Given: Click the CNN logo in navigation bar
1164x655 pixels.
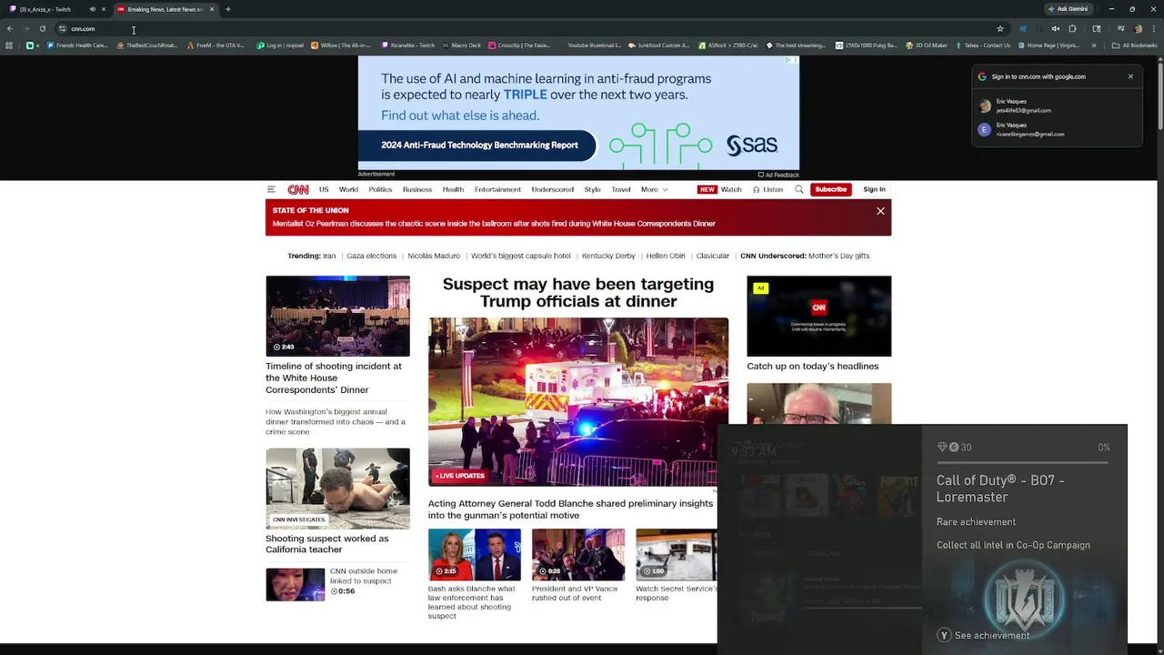Looking at the screenshot, I should [298, 189].
